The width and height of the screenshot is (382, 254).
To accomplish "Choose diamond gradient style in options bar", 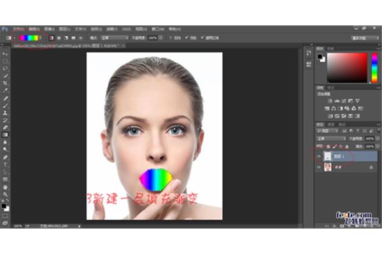I will [x=81, y=38].
